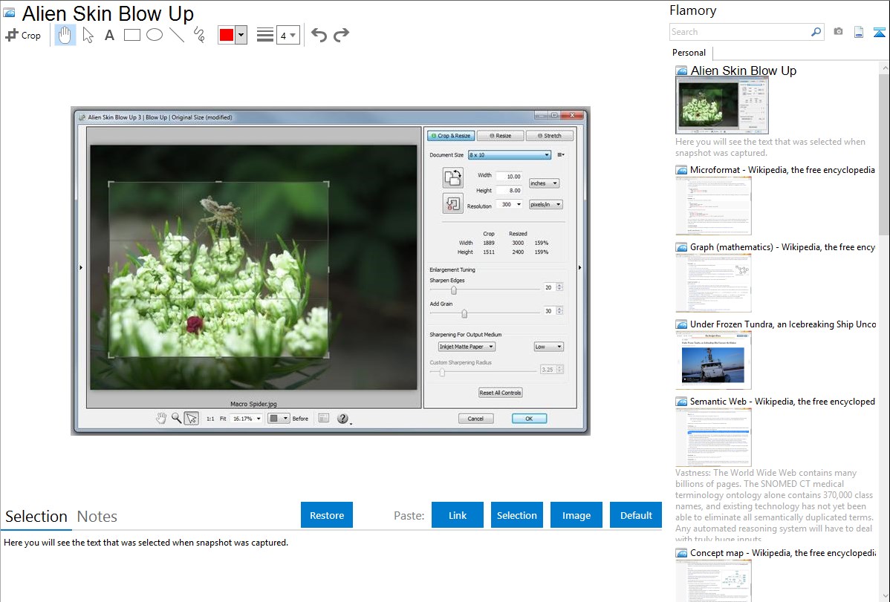Image resolution: width=890 pixels, height=602 pixels.
Task: Select the arrow pointer tool
Action: coord(88,35)
